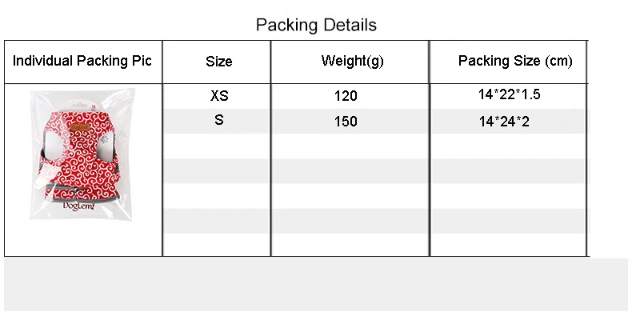Image resolution: width=632 pixels, height=320 pixels.
Task: Click the paw print on the harness
Action: [105, 140]
